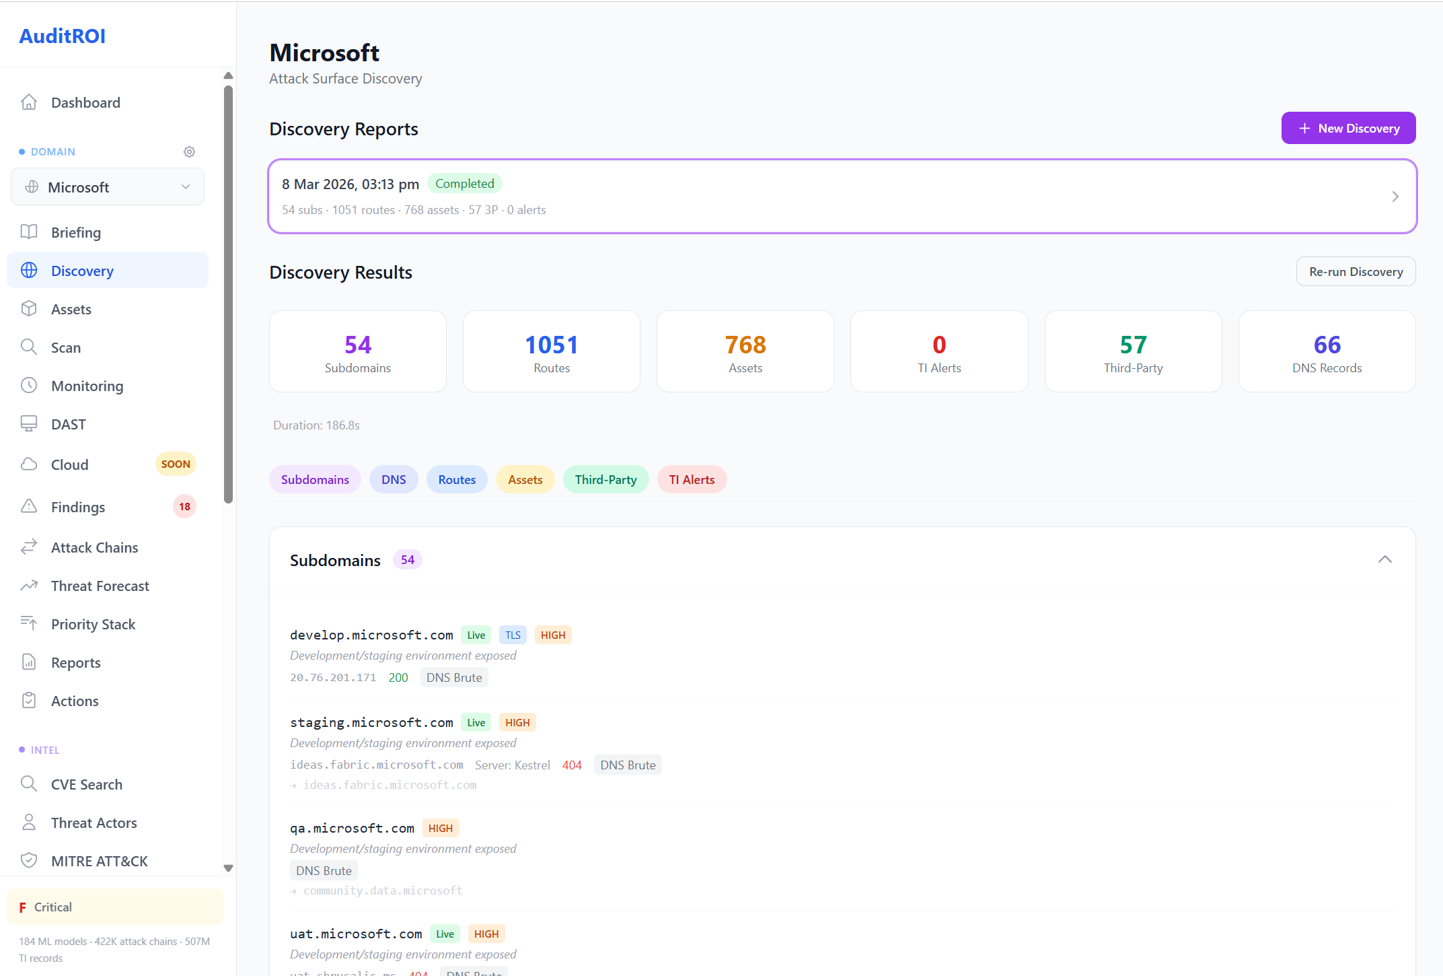This screenshot has width=1443, height=976.
Task: Open Threat Forecast via its trend icon
Action: 30,585
